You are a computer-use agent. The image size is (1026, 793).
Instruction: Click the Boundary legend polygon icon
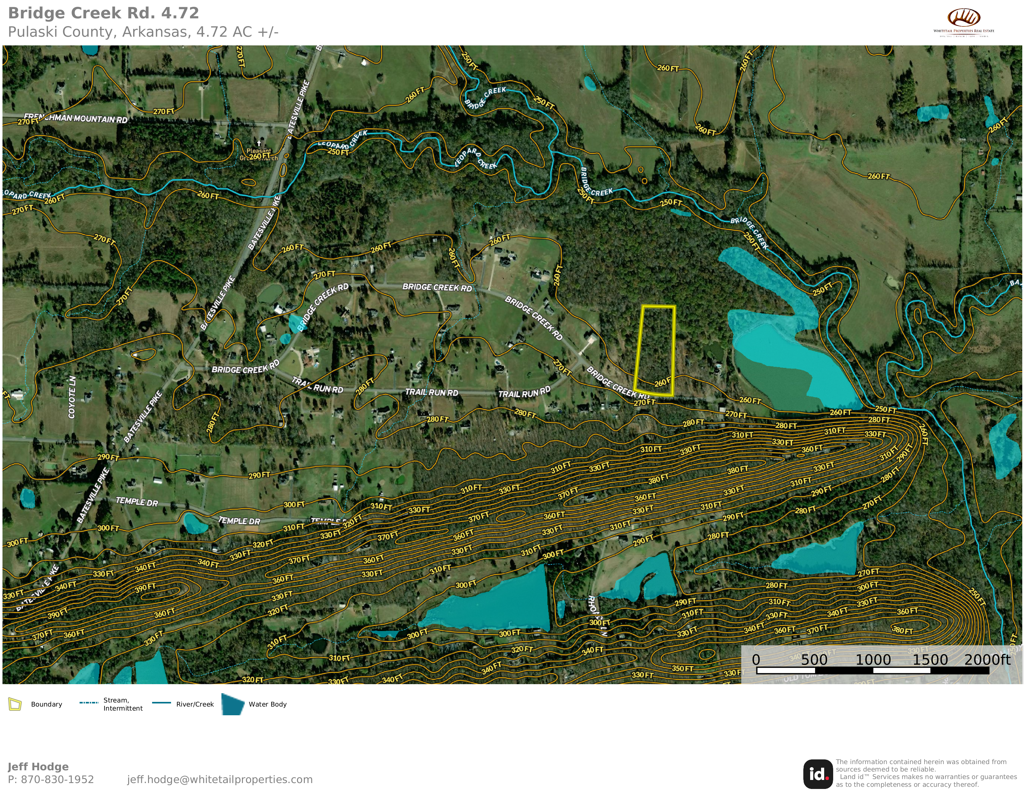tap(15, 704)
